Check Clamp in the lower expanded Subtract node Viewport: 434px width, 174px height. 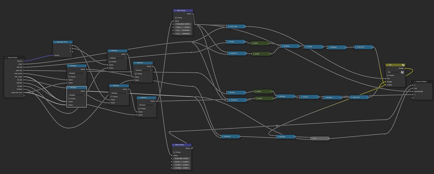click(x=139, y=109)
